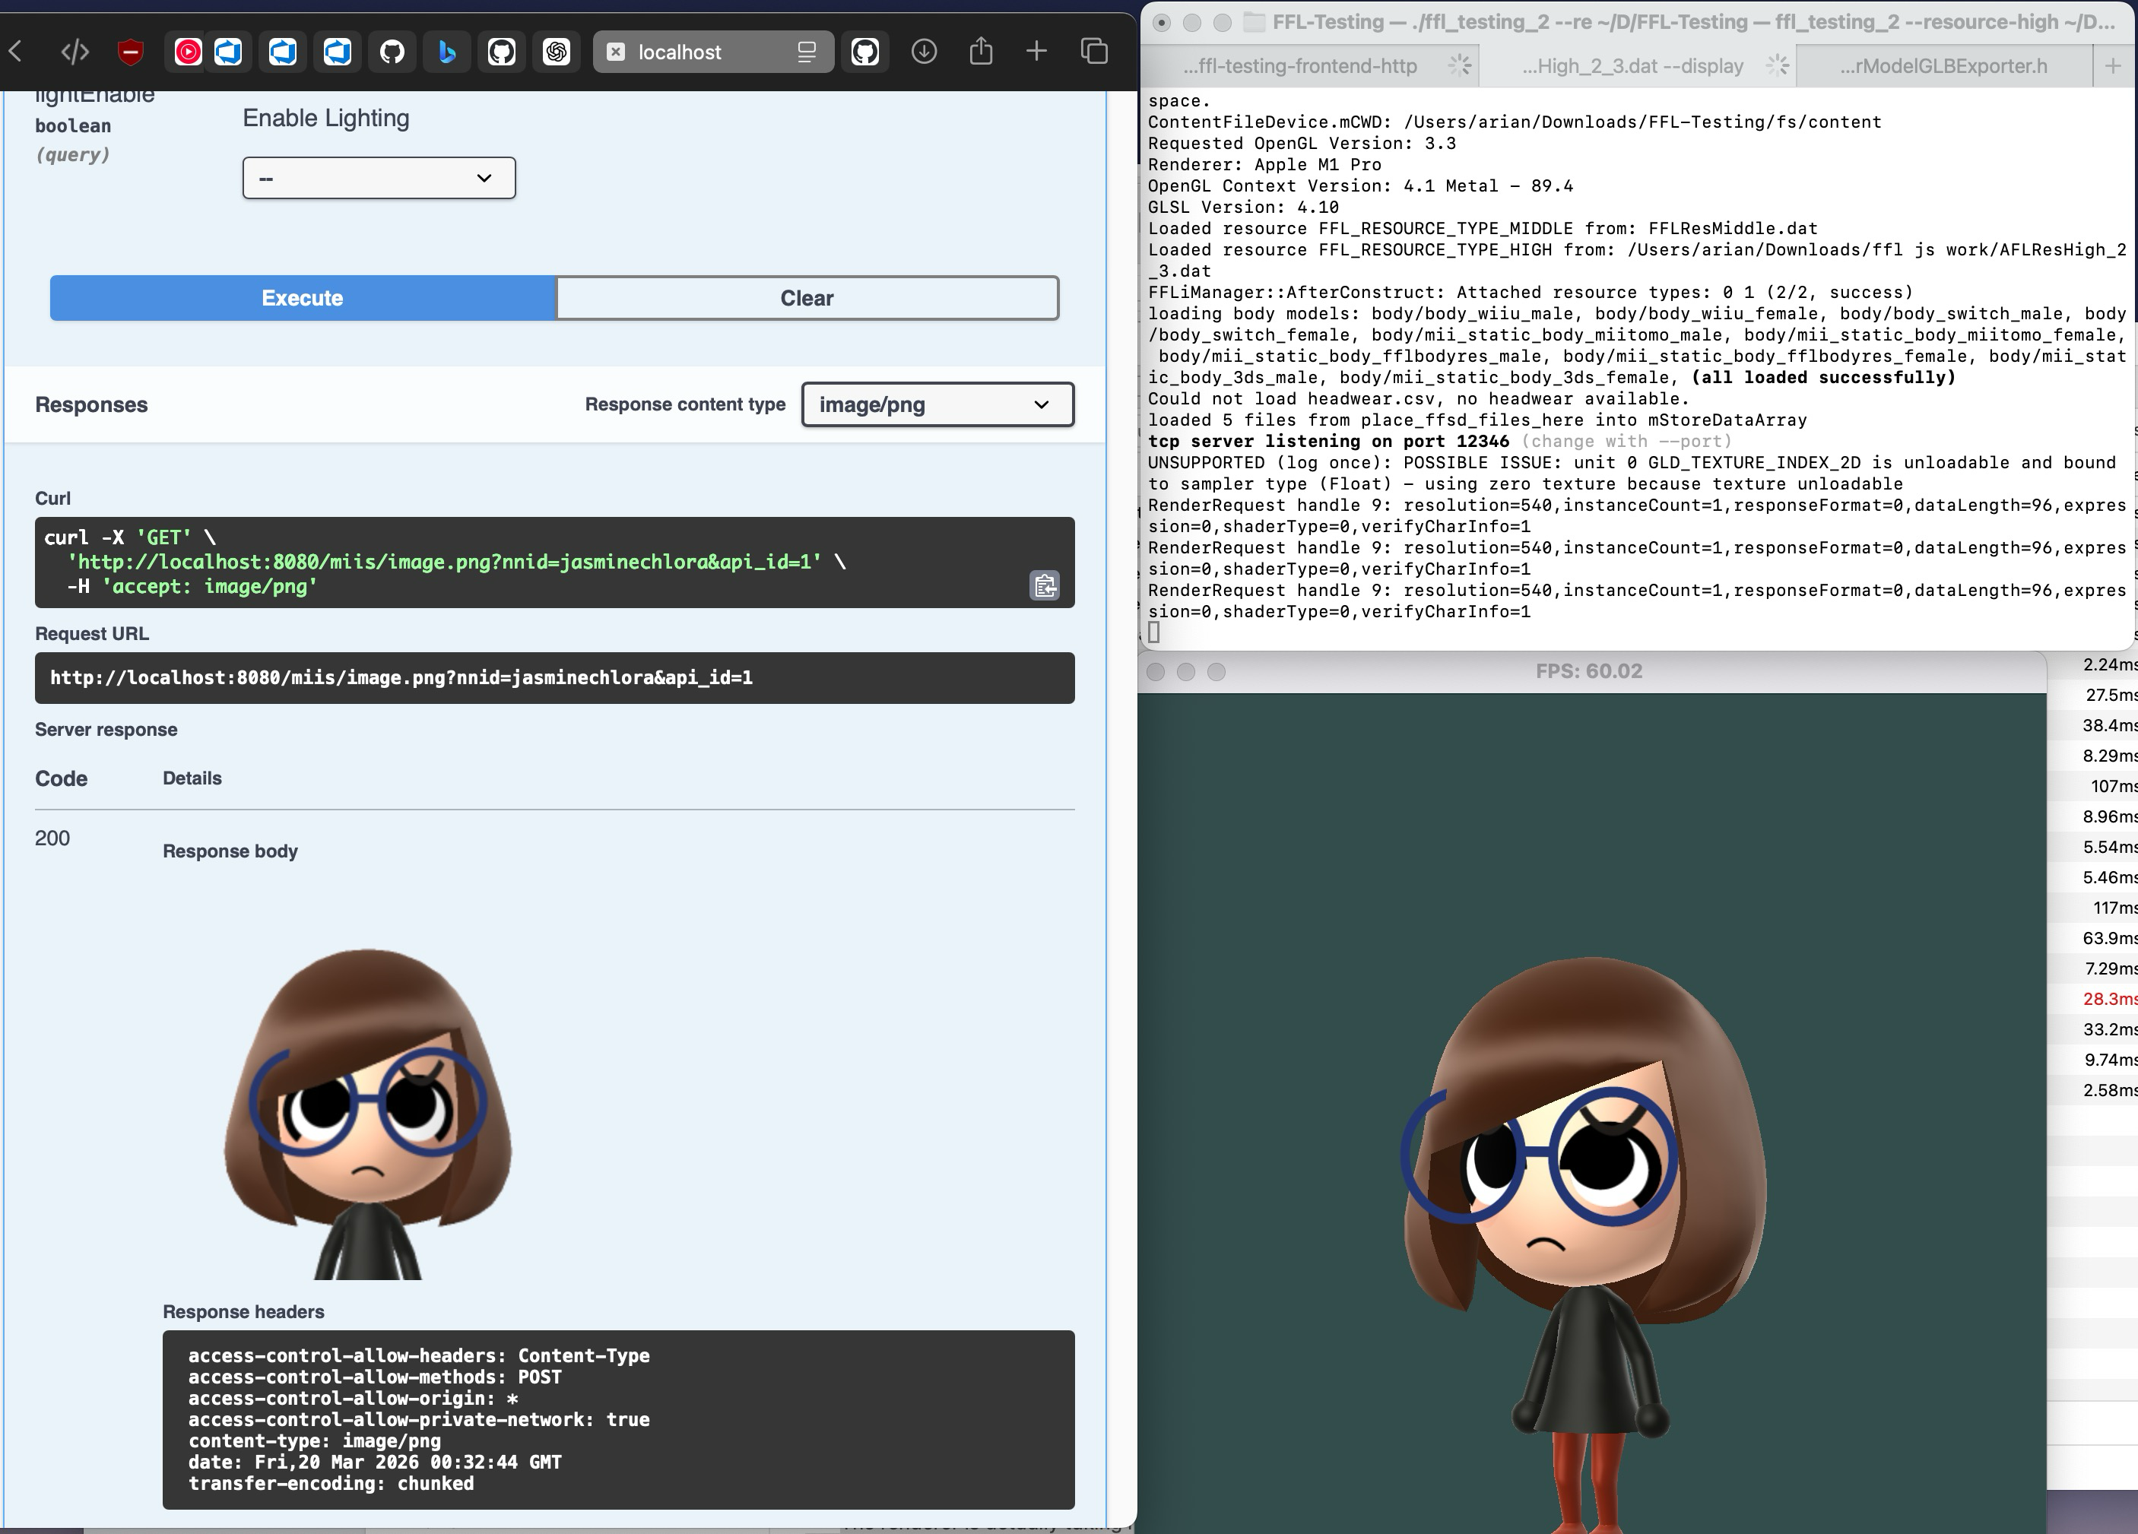
Task: Close the localhost tab with the X
Action: (x=616, y=52)
